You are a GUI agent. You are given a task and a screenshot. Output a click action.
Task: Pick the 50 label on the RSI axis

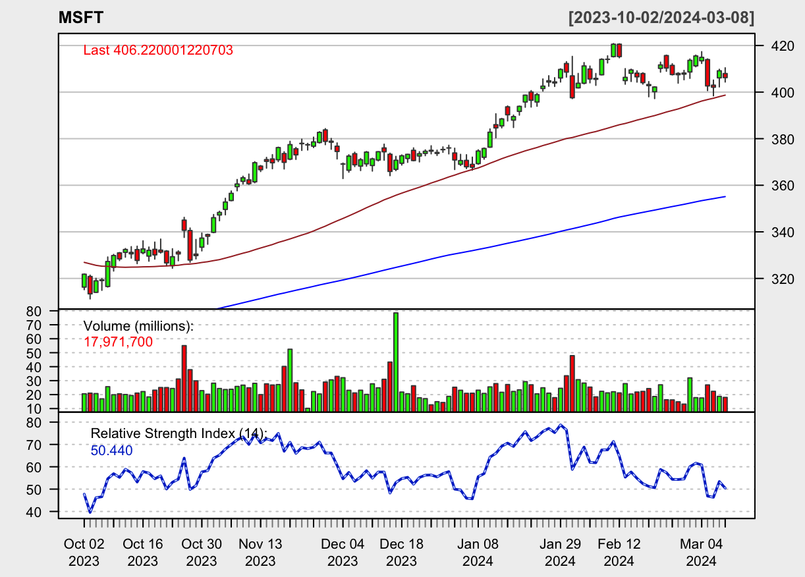click(x=35, y=489)
